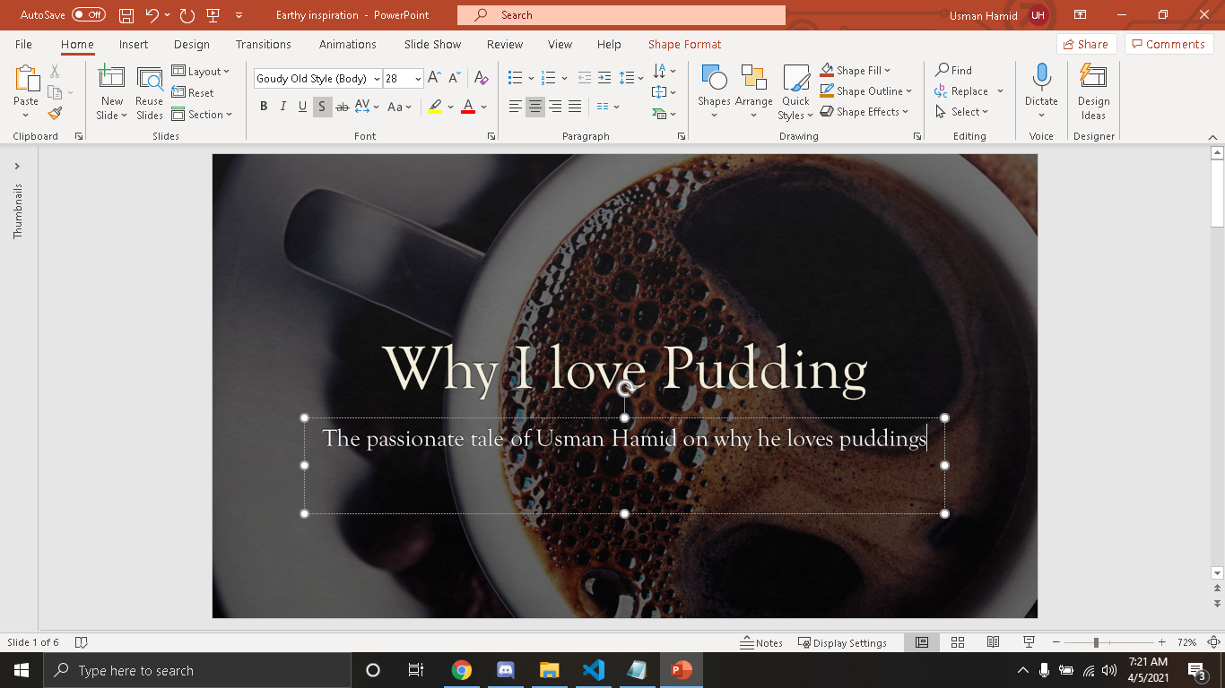
Task: Click the zoom slider handle
Action: 1096,642
